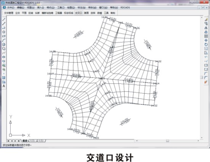Select the Spline tool
Screen dimensions: 210x162
point(4,53)
